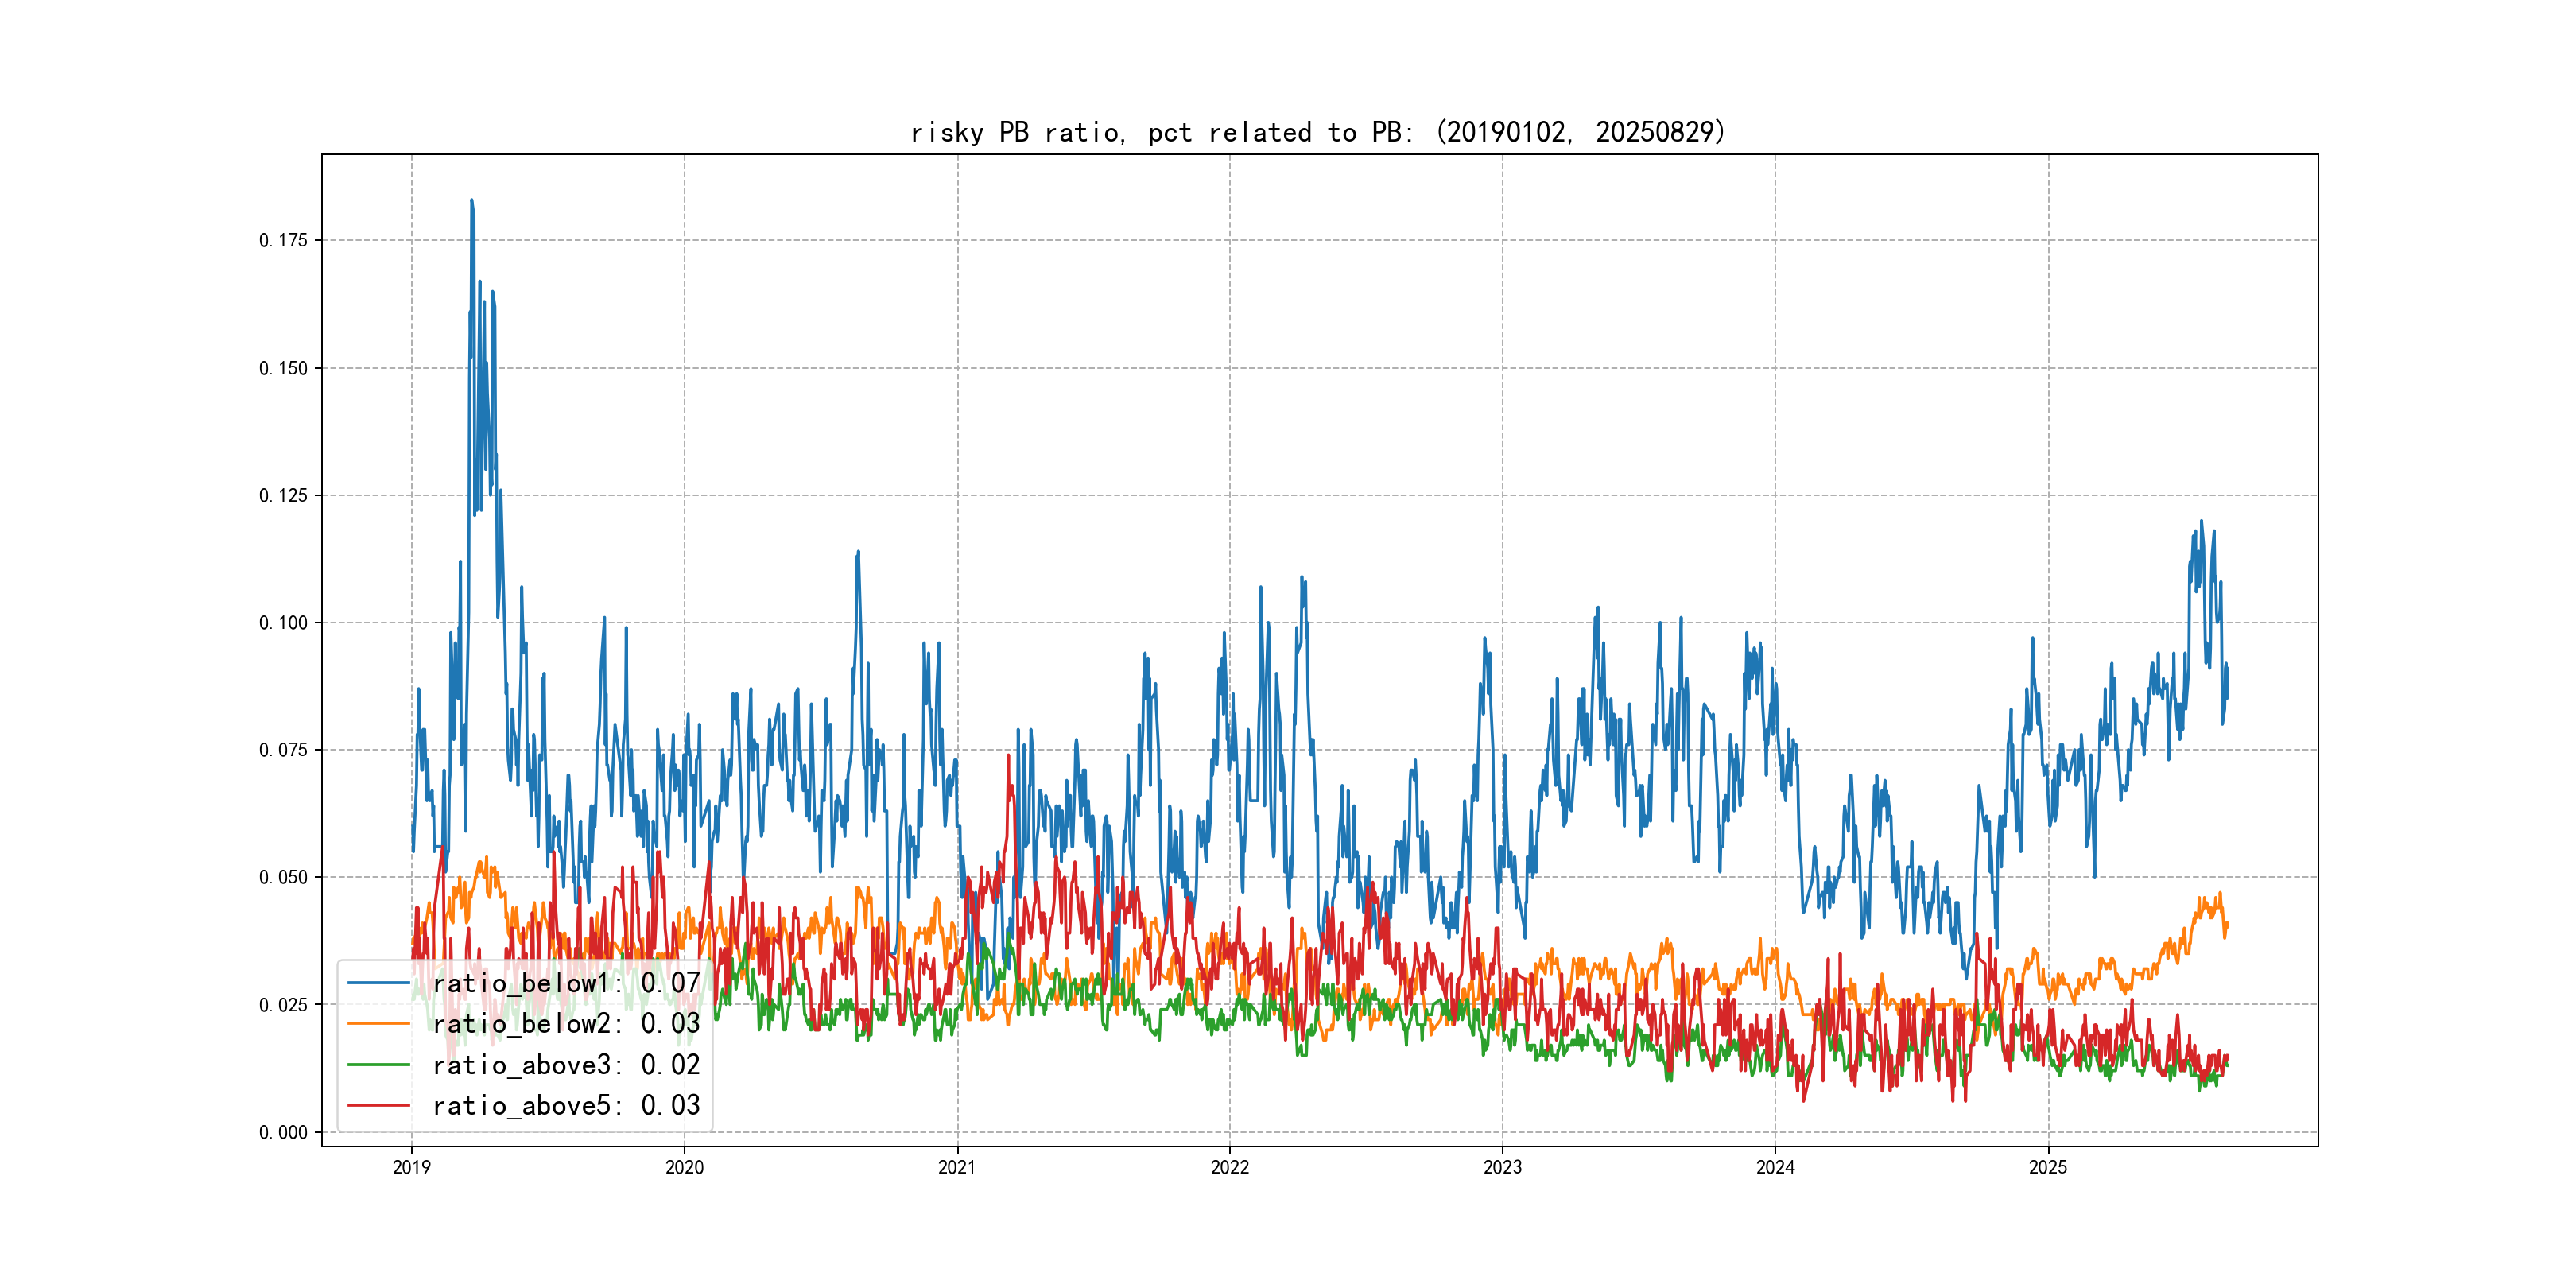Click the green ratio_above3 legend line
This screenshot has width=2576, height=1288.
(x=378, y=1065)
